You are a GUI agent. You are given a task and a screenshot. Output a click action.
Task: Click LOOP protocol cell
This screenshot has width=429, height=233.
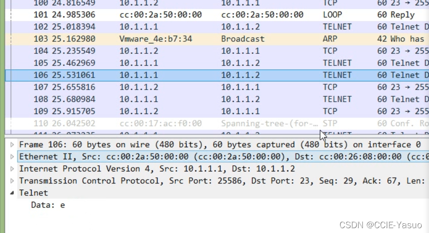[x=332, y=15]
